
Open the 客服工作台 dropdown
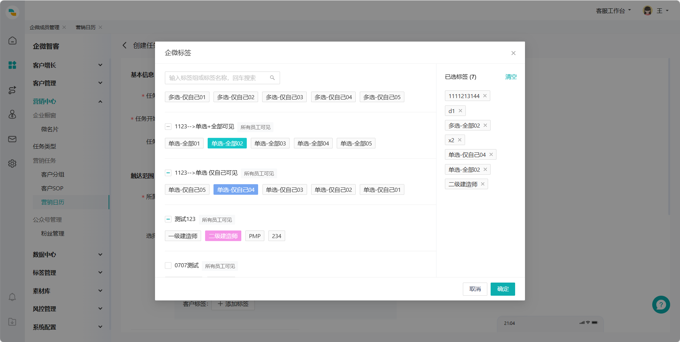pyautogui.click(x=613, y=11)
